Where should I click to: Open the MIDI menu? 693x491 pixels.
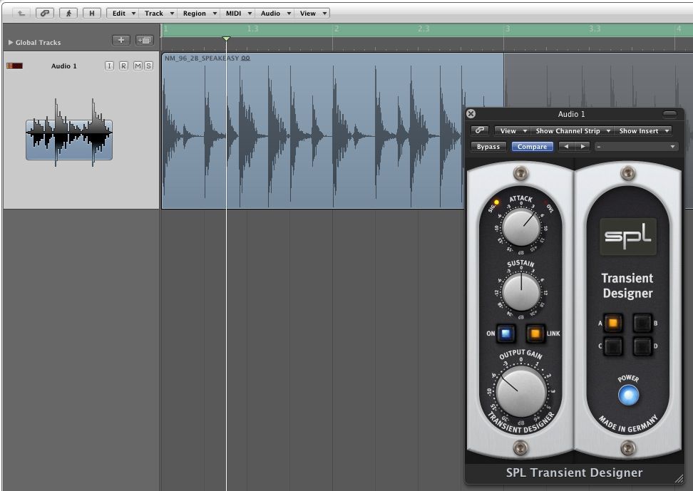[237, 14]
